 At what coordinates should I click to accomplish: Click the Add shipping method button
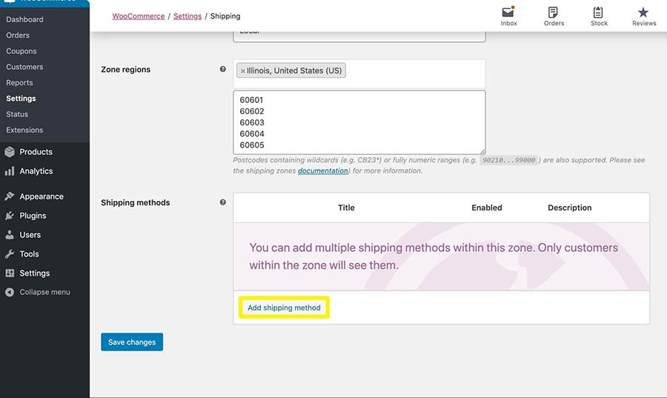pyautogui.click(x=284, y=308)
